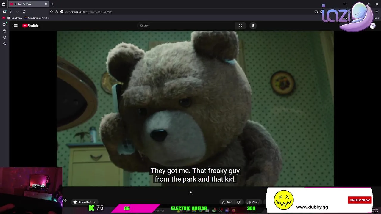Open a new tab with the plus button
The image size is (381, 214).
(x=53, y=4)
